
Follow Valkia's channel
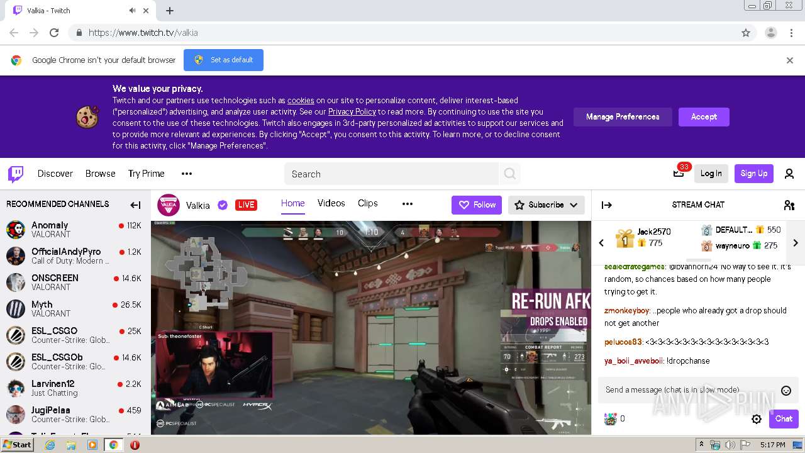(x=477, y=205)
